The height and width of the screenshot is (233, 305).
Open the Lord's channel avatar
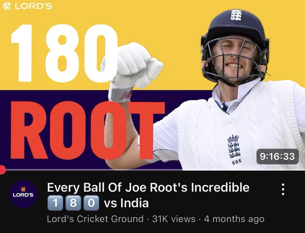click(x=23, y=194)
